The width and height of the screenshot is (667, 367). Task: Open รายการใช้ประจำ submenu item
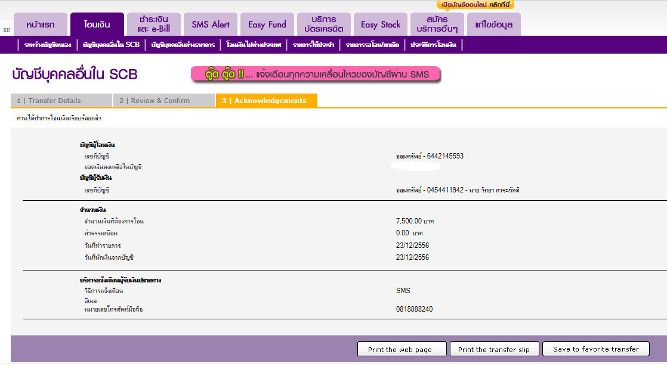(313, 45)
